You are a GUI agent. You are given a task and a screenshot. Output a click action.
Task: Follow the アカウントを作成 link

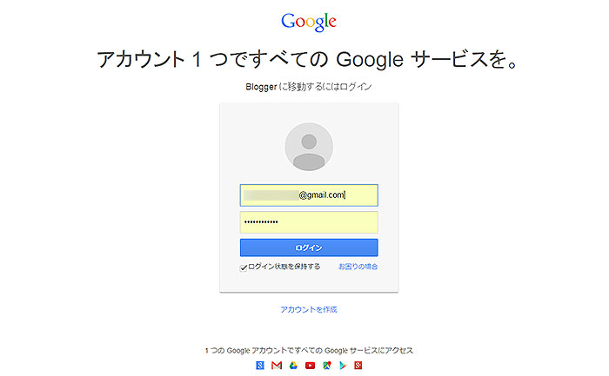click(309, 309)
